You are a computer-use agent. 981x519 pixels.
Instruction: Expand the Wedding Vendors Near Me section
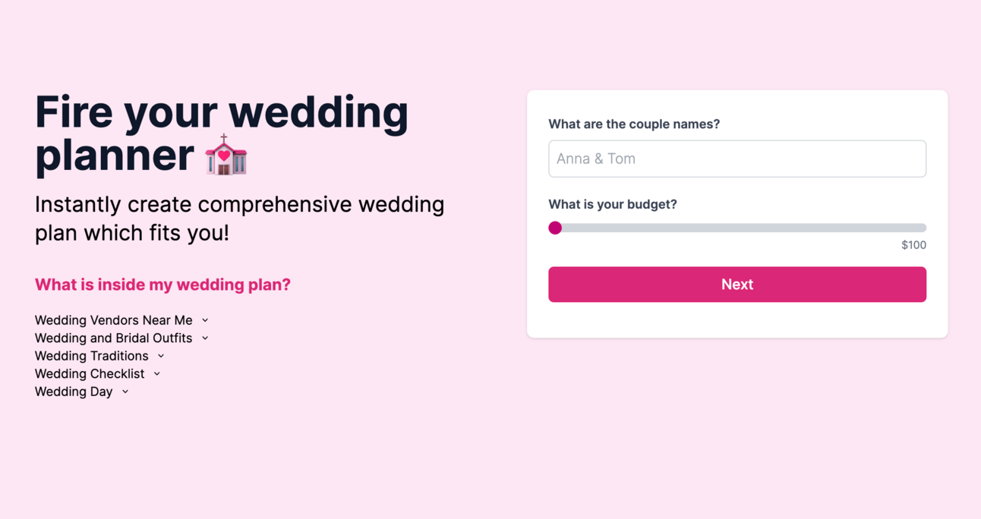114,320
